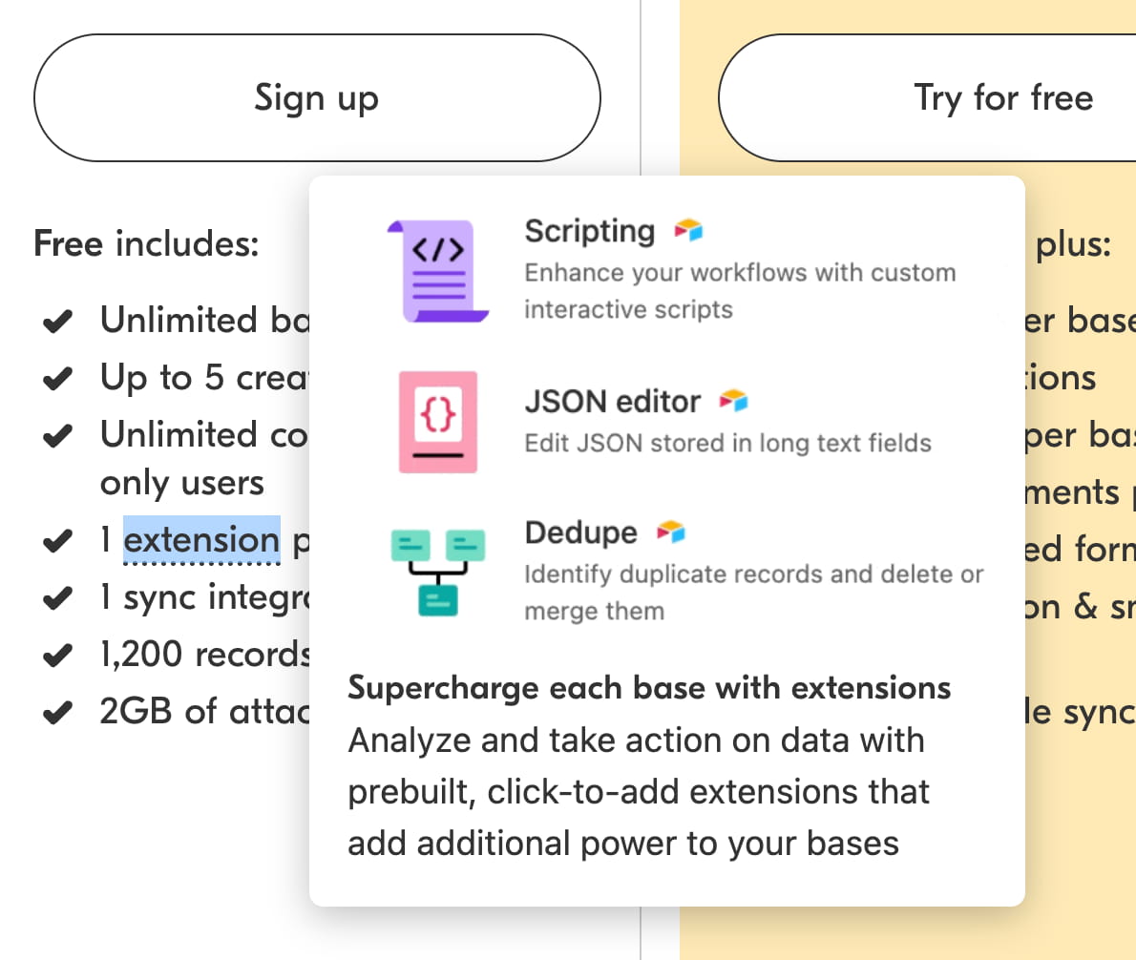Open the JSON editor extension title
The width and height of the screenshot is (1136, 960).
pos(612,402)
